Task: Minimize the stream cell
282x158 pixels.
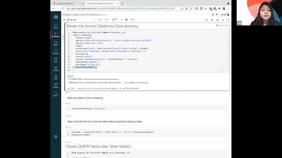Action: (224, 25)
